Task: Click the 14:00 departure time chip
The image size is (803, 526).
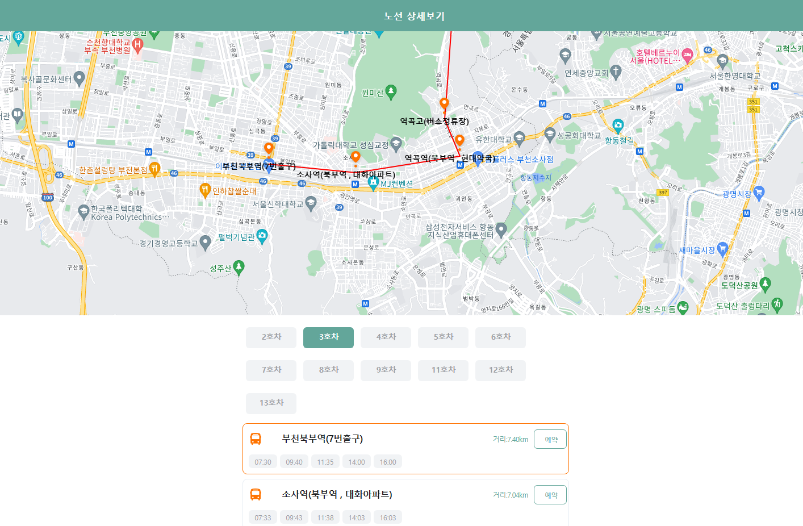Action: (357, 462)
